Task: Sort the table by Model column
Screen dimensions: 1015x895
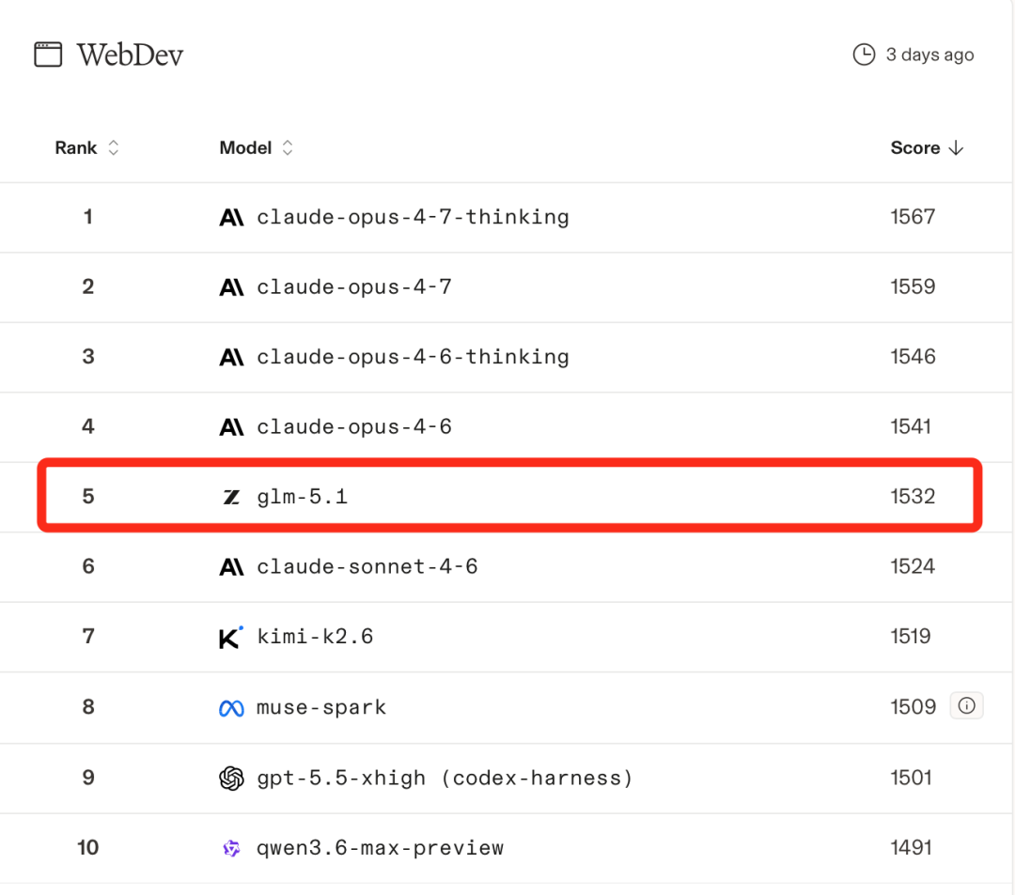Action: pos(257,147)
